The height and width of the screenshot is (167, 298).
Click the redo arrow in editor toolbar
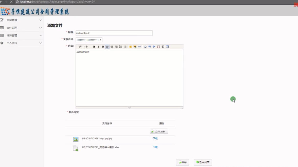pos(154,47)
